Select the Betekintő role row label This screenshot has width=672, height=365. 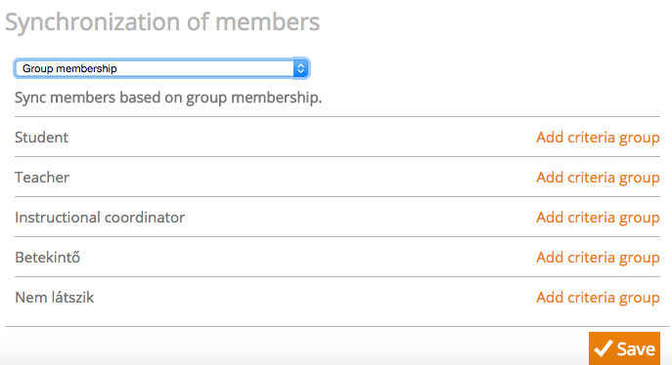click(48, 258)
